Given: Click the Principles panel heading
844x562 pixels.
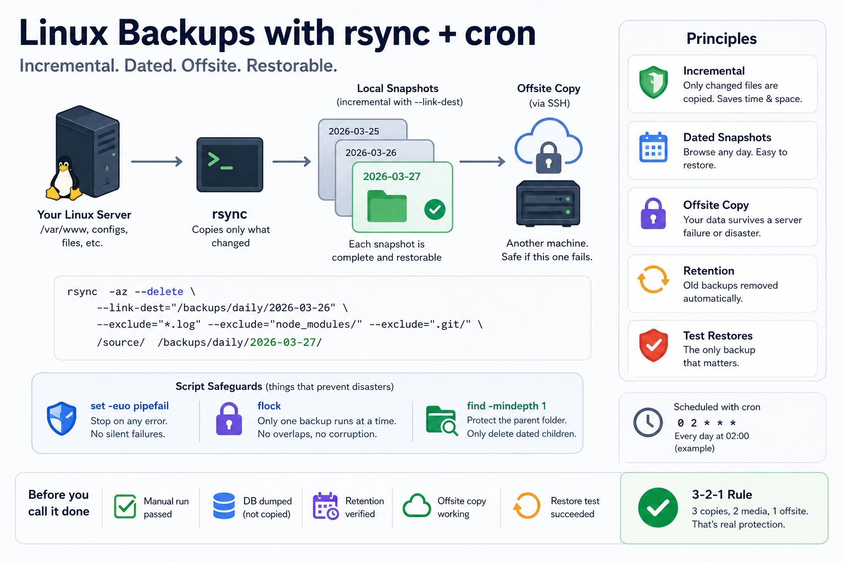Looking at the screenshot, I should click(721, 38).
